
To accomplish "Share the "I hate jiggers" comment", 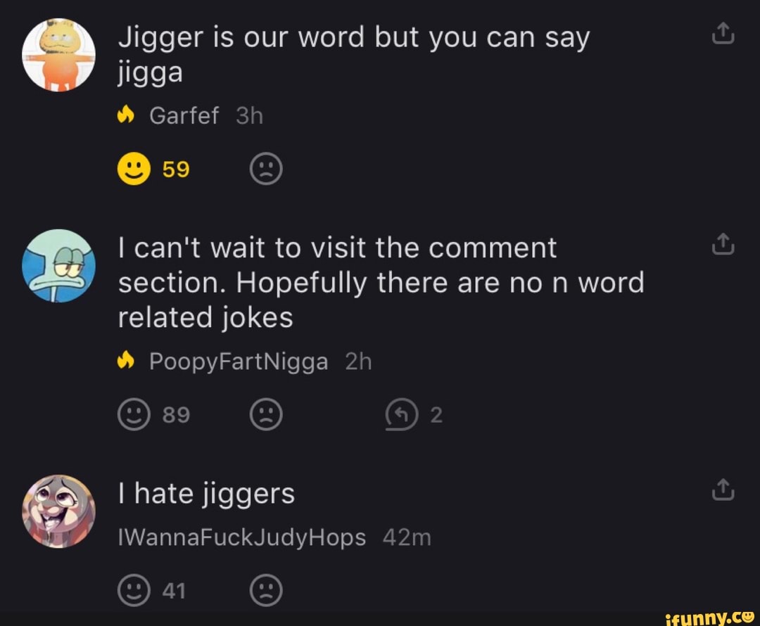I will 723,490.
